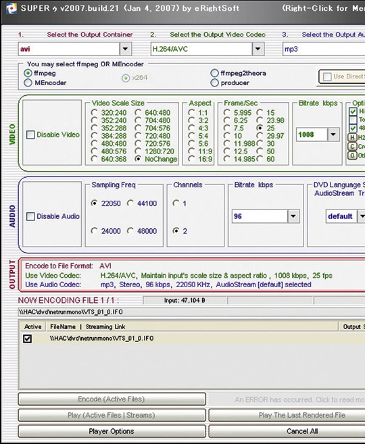Select frame rate 23.98
The height and width of the screenshot is (444, 365).
click(x=260, y=120)
